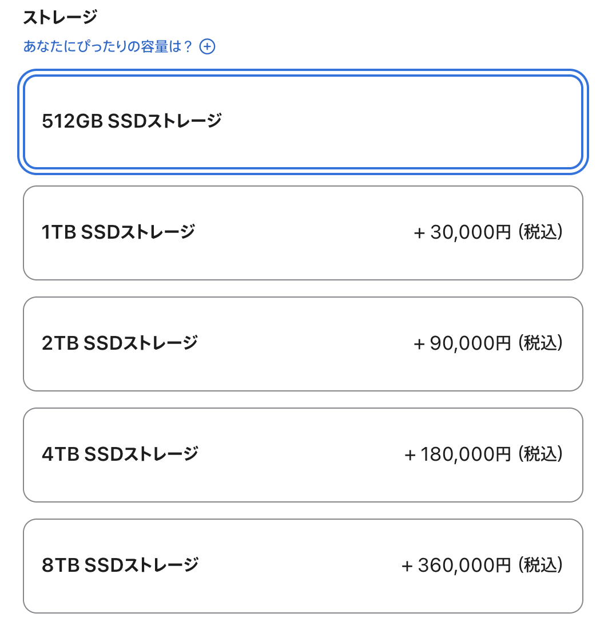This screenshot has height=625, width=612.
Task: Click the + 180,000円 price text
Action: coord(458,454)
